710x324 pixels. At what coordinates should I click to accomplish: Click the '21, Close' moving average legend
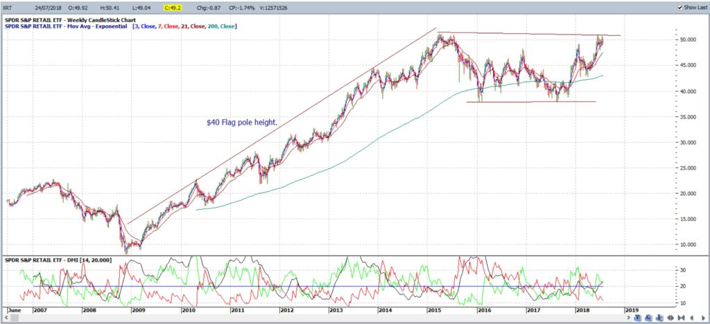[192, 26]
